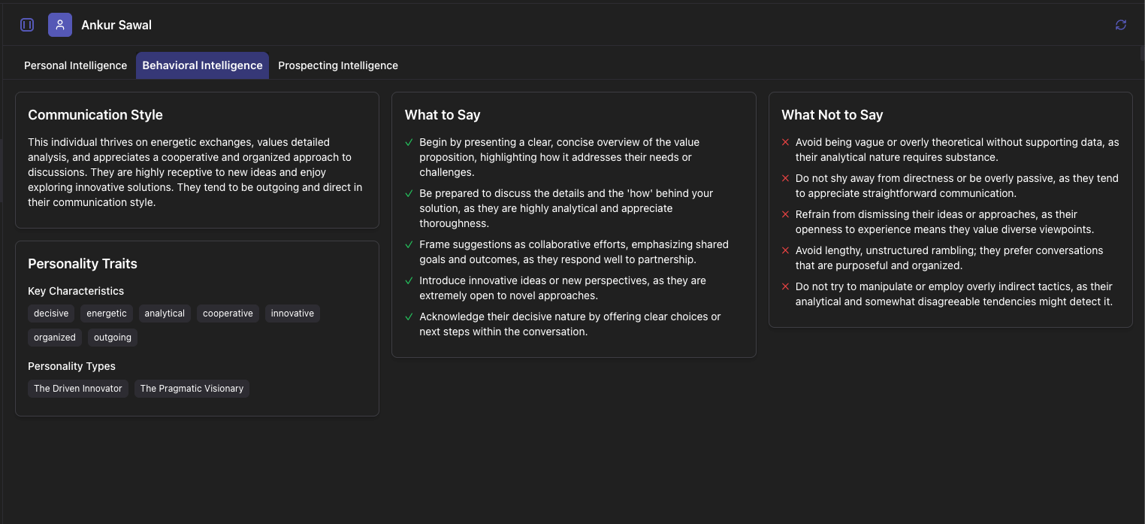Click the analytical characteristic chip

coord(165,313)
